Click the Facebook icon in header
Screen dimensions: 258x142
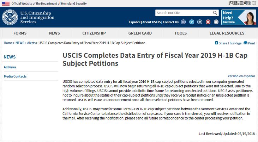click(x=184, y=22)
